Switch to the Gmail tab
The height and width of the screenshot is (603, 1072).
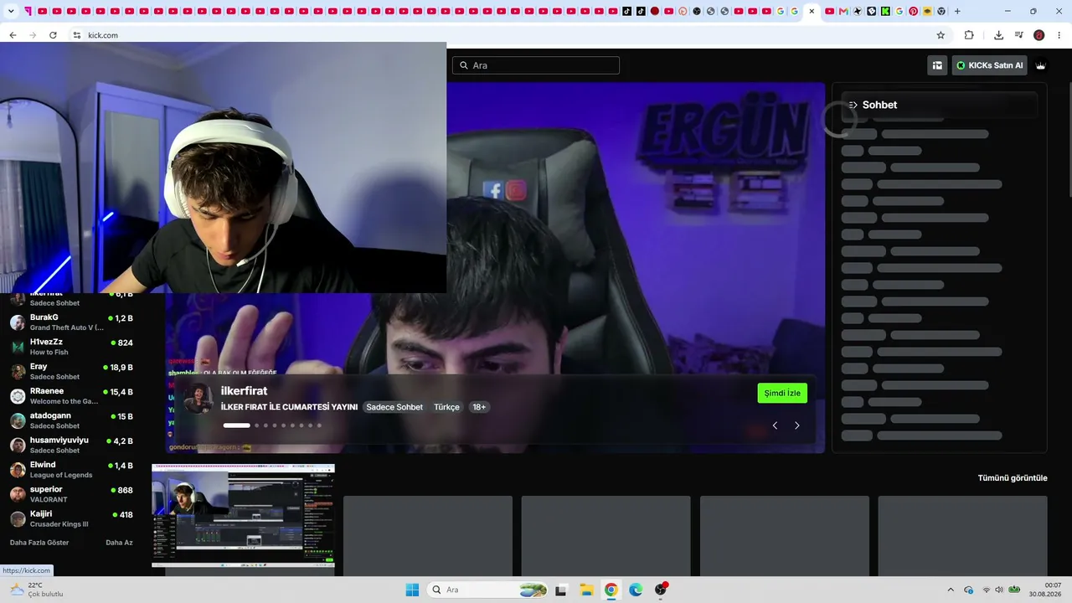843,11
